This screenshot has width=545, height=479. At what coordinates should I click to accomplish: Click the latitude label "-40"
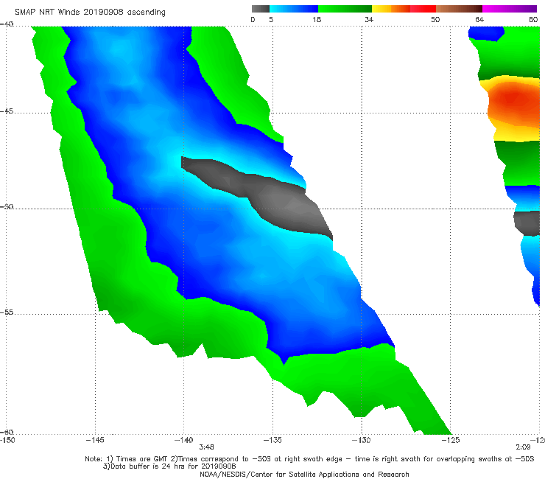(x=7, y=24)
